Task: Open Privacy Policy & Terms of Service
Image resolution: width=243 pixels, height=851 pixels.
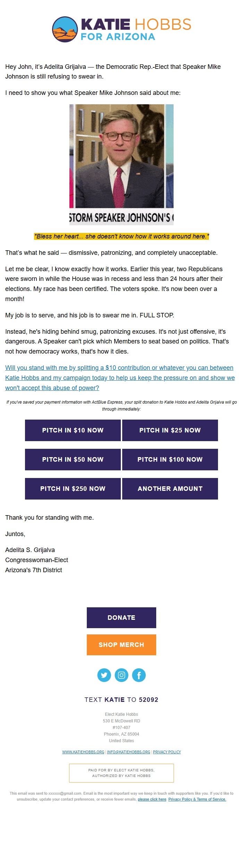Action: click(197, 799)
